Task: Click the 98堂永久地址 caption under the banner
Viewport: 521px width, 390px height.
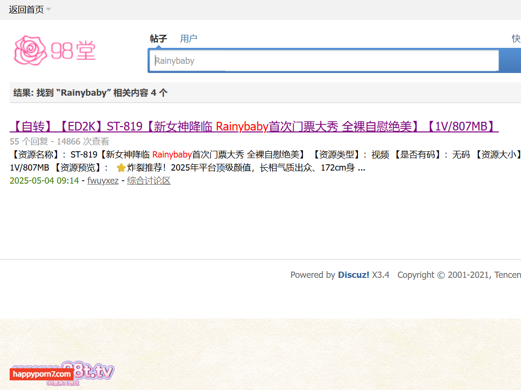Action: [x=63, y=383]
